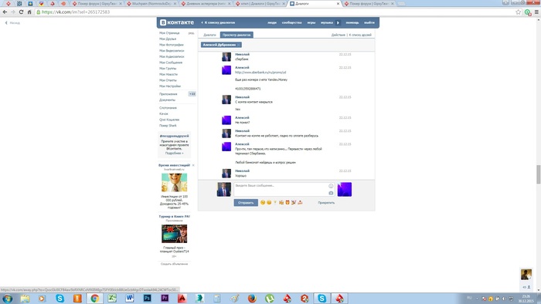Open the 'сообщества' header menu item

[291, 22]
